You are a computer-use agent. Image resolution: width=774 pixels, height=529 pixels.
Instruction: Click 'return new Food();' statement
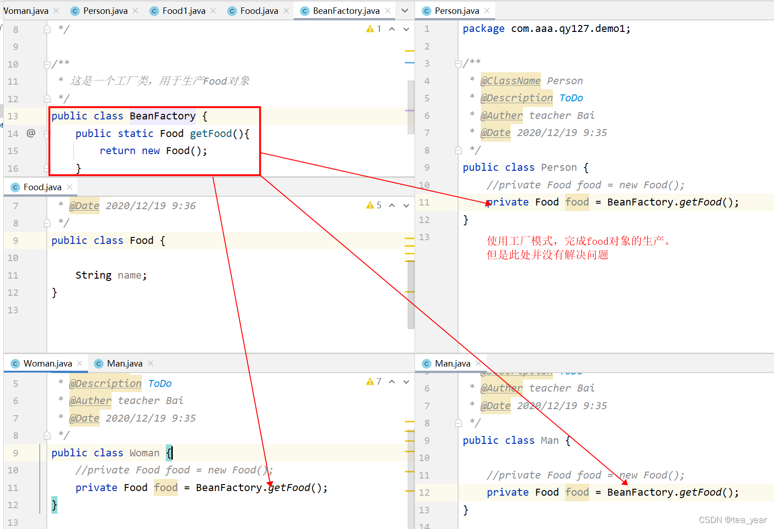pos(153,150)
